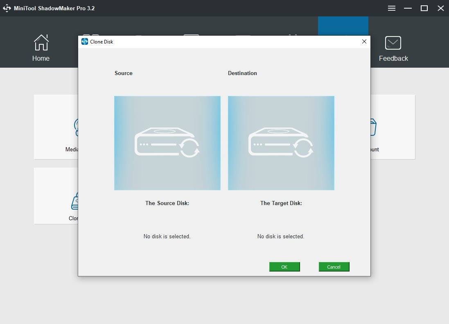Close the Clone Disk dialog

point(364,41)
